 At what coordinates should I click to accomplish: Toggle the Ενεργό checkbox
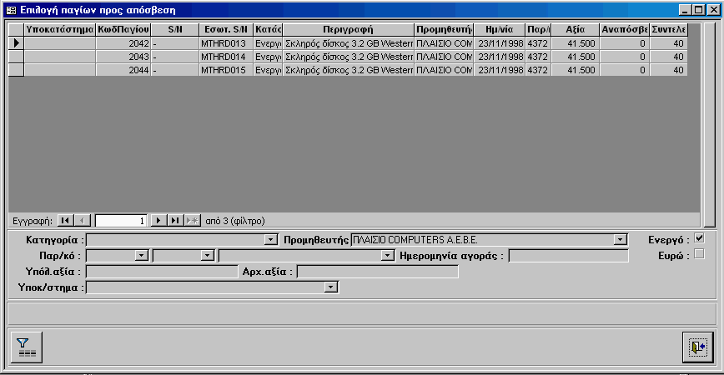[x=699, y=239]
